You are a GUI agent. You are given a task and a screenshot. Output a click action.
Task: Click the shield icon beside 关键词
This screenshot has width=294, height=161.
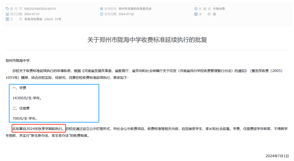click(196, 9)
